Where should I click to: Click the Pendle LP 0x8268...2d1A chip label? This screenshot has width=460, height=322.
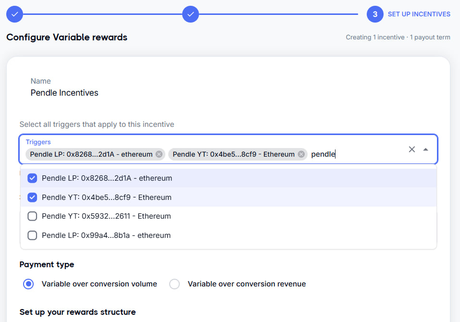tap(91, 154)
